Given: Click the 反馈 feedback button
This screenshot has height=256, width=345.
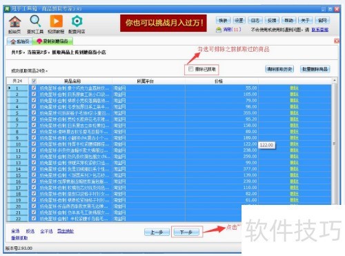Looking at the screenshot, I should [272, 20].
